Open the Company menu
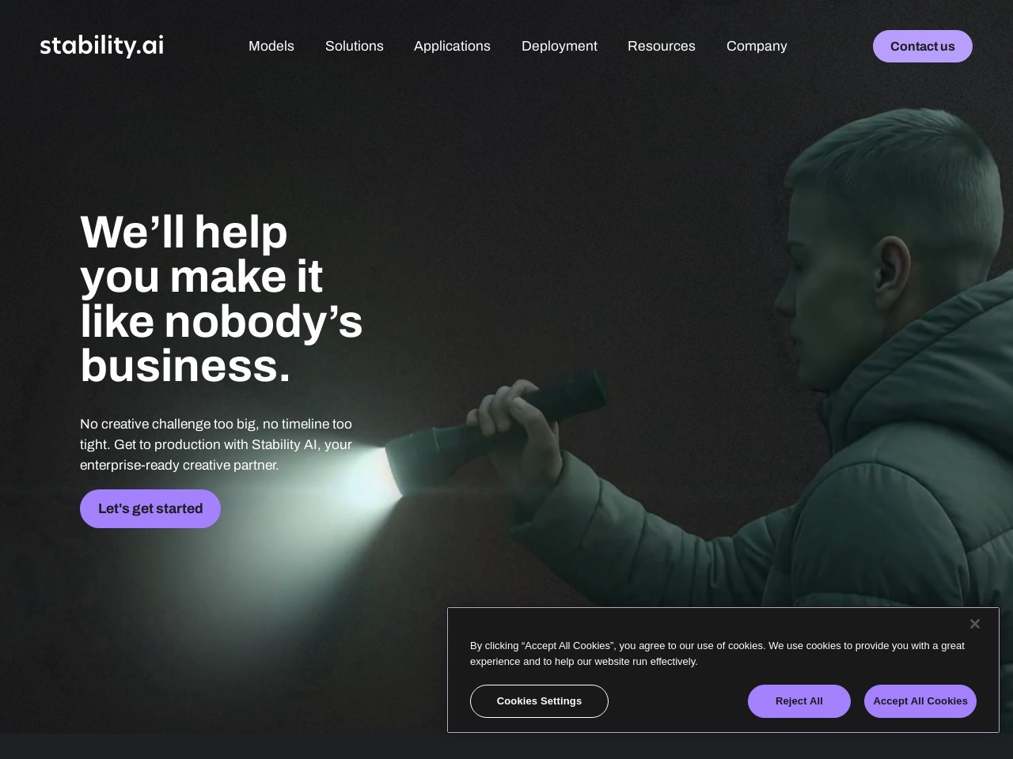This screenshot has height=759, width=1013. [757, 46]
